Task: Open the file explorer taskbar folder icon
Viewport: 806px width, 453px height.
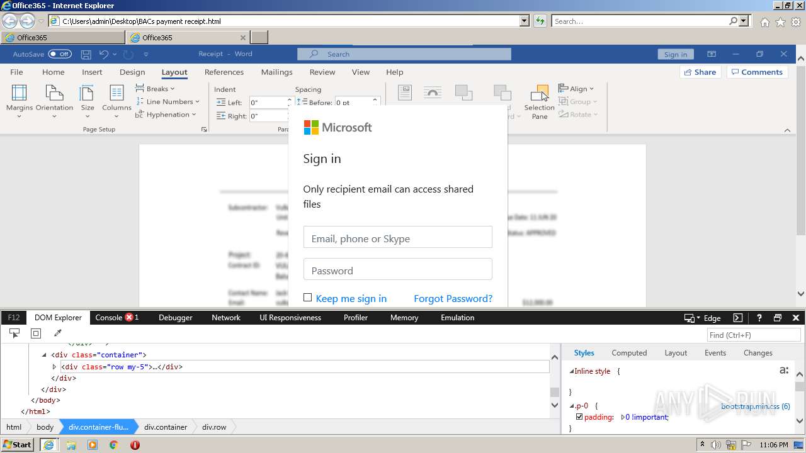Action: 71,445
